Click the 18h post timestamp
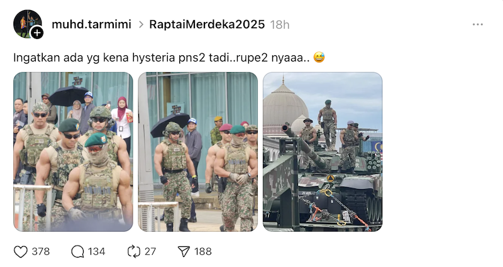503x267 pixels. (x=280, y=25)
